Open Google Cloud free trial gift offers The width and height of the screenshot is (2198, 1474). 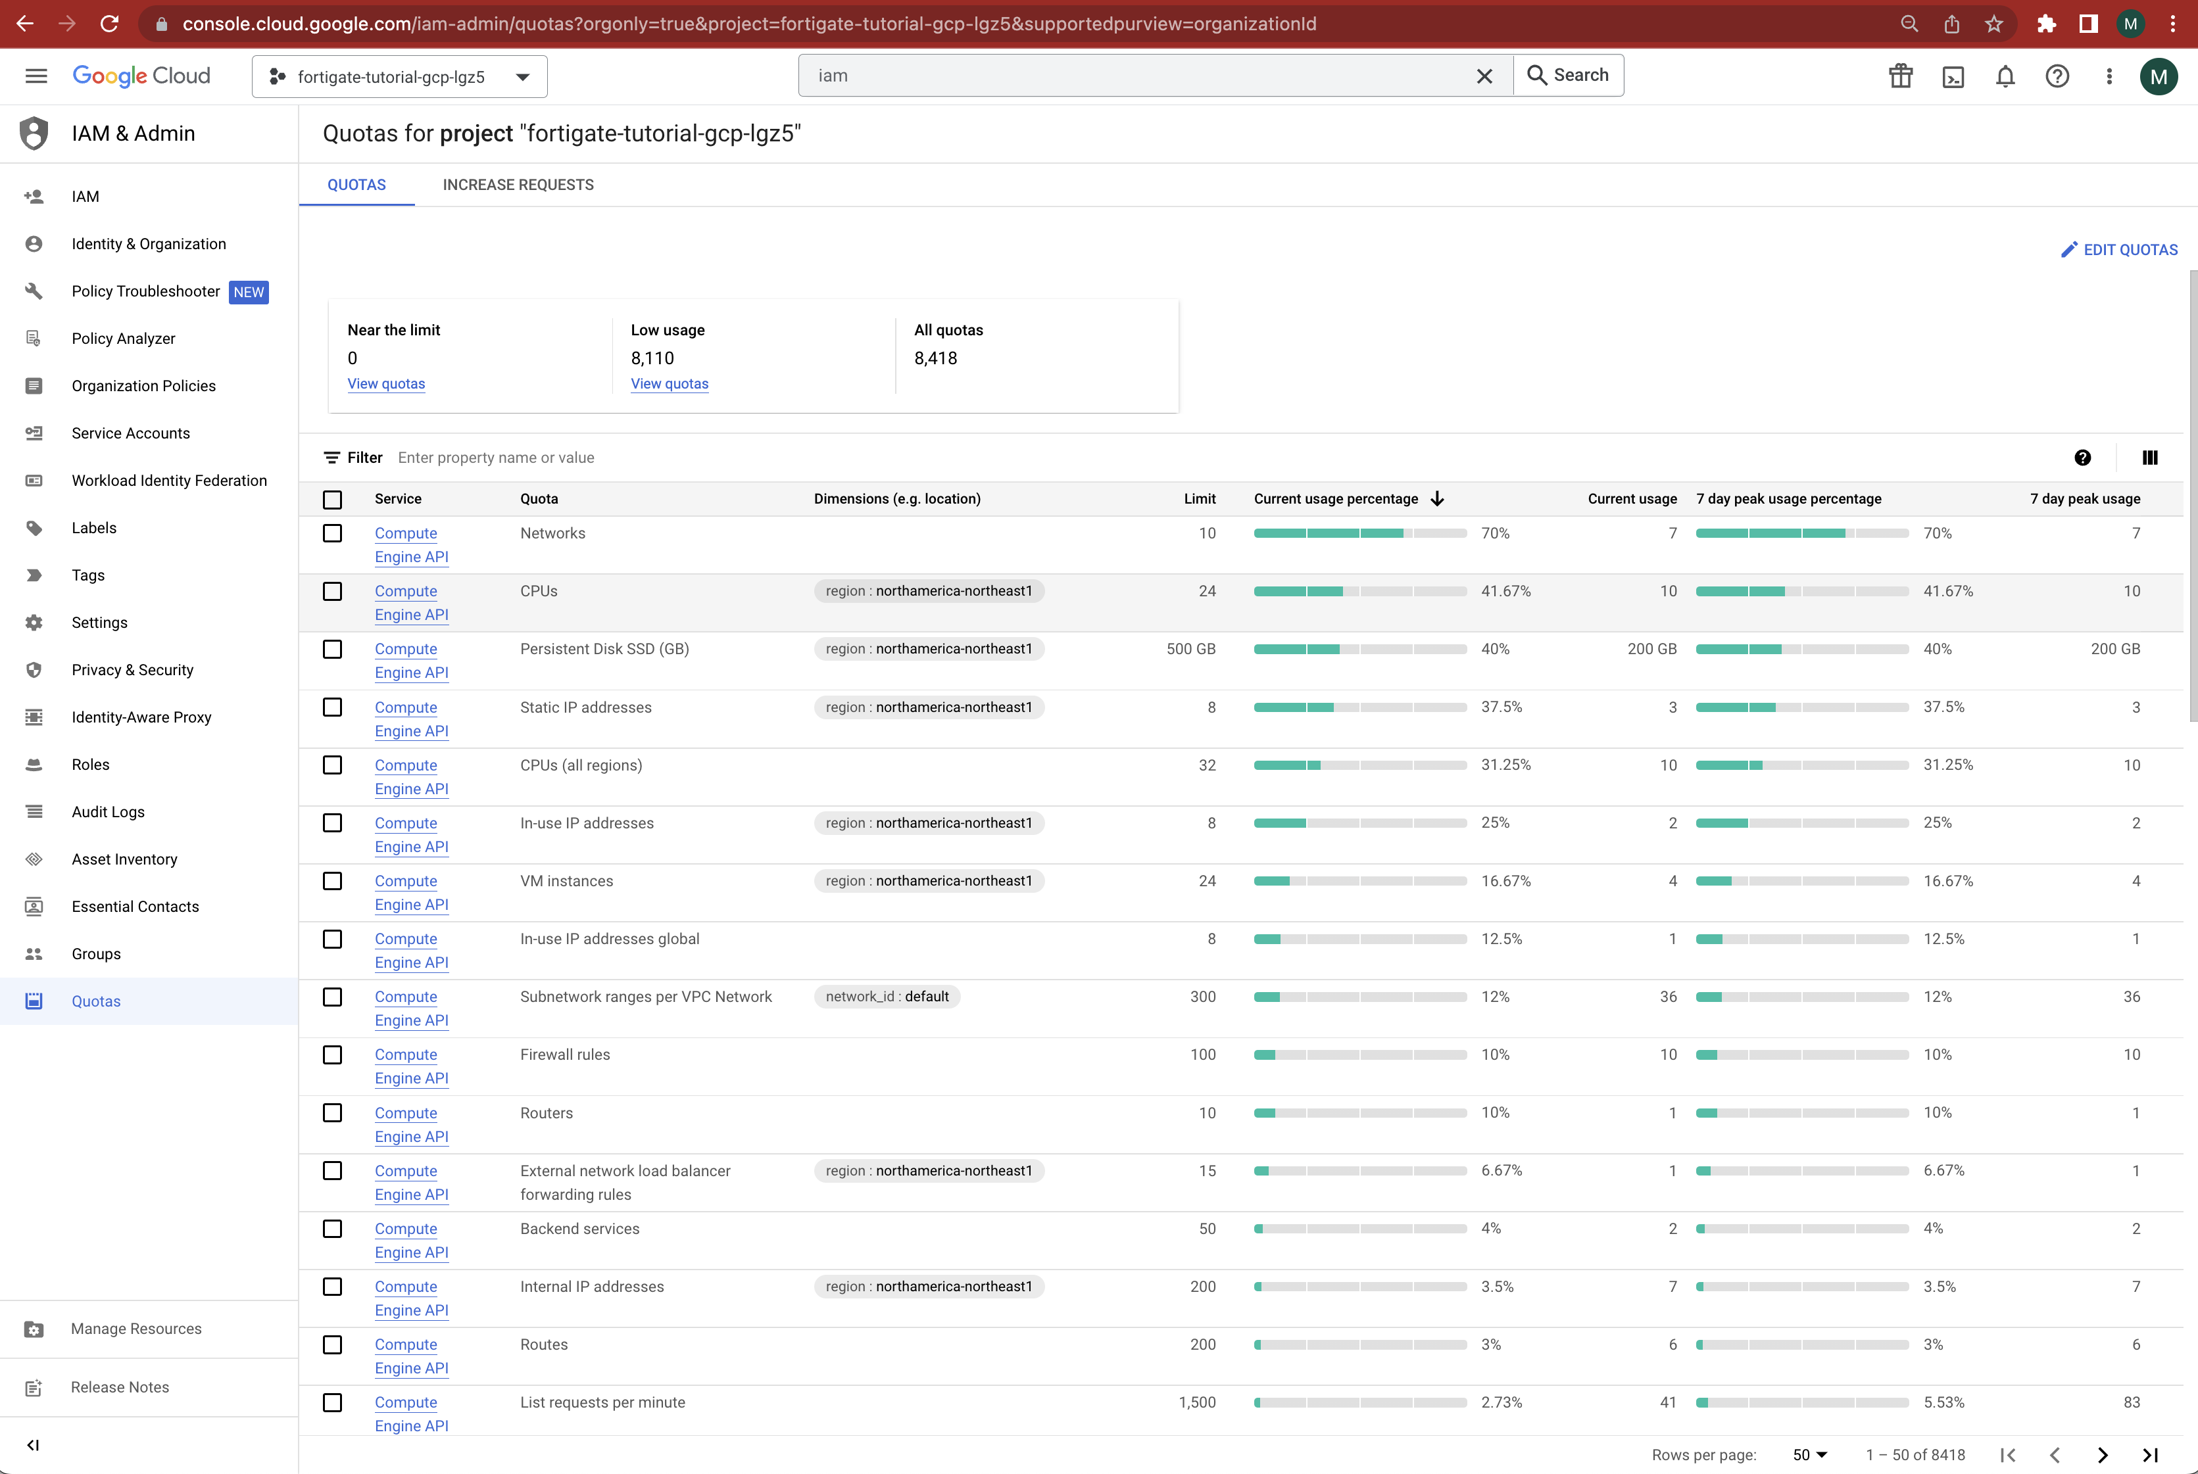pyautogui.click(x=1901, y=77)
